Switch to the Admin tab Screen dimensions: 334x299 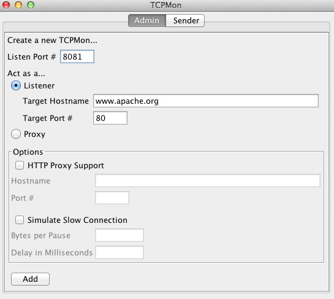click(x=146, y=20)
